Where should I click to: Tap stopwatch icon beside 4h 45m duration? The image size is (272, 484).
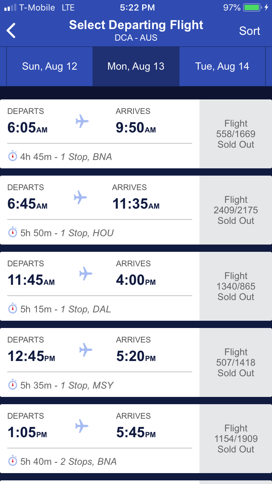click(x=13, y=156)
